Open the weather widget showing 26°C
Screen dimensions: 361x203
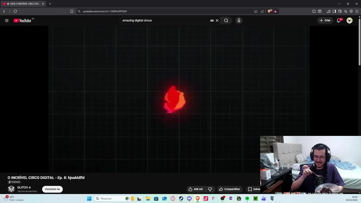(x=14, y=198)
